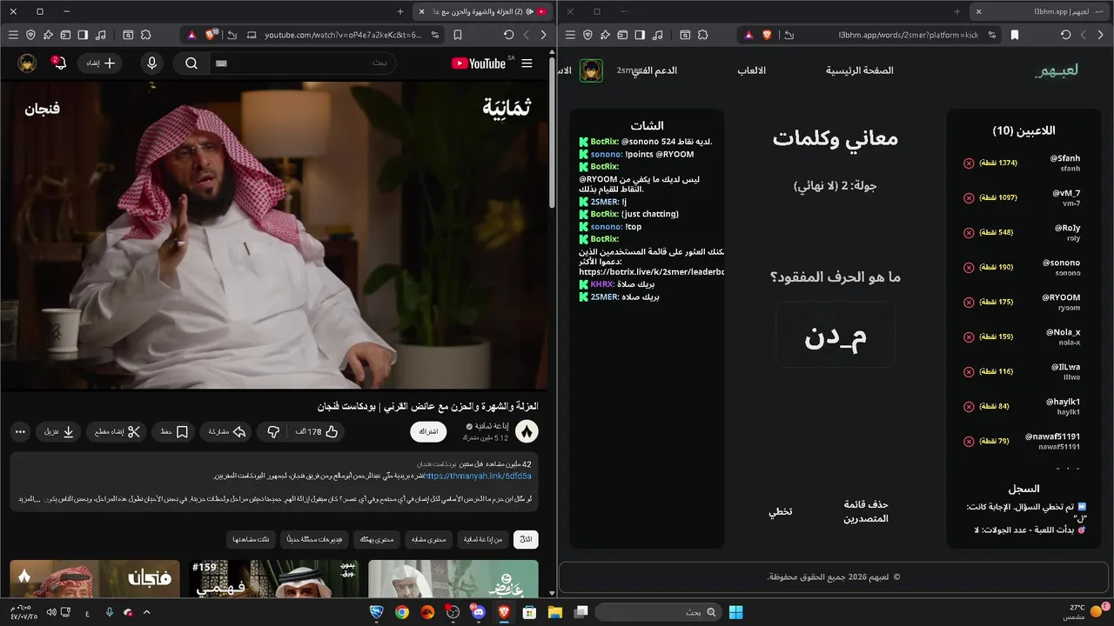This screenshot has width=1114, height=626.
Task: Open Discord from the taskbar
Action: [x=478, y=612]
